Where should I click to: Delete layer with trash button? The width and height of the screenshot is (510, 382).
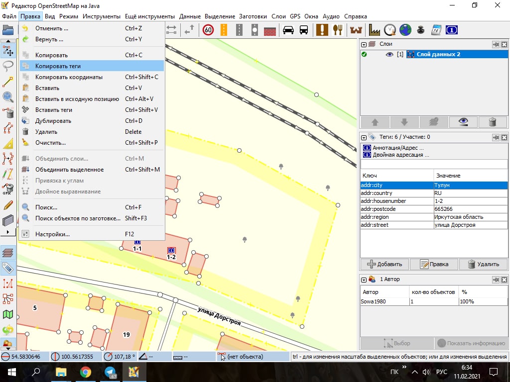click(x=493, y=122)
